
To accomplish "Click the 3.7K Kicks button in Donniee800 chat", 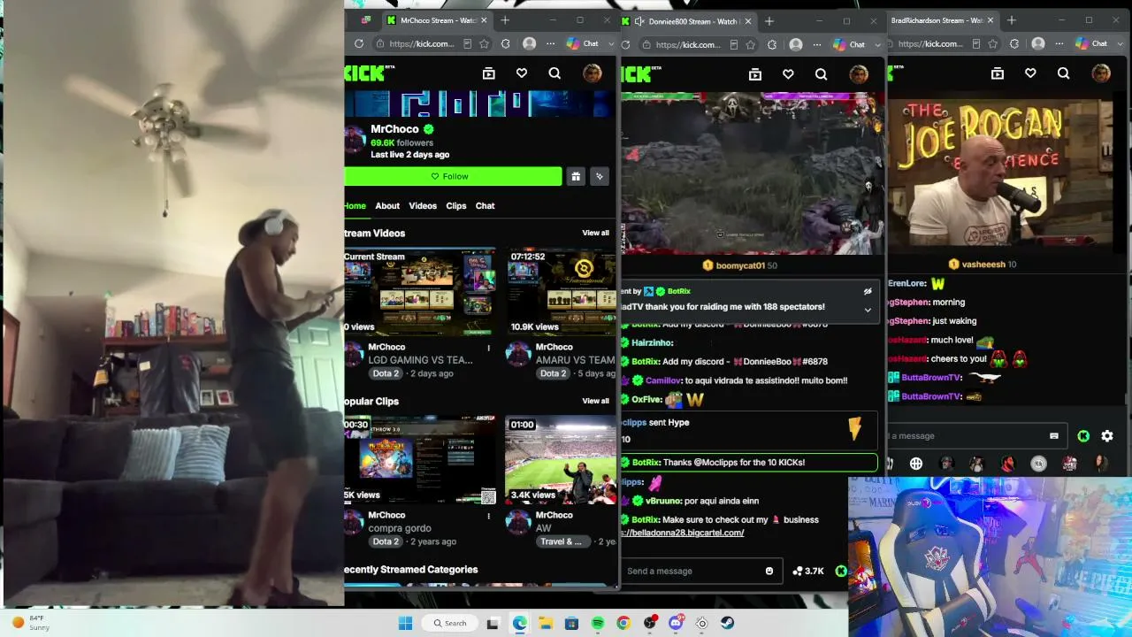I will coord(808,572).
